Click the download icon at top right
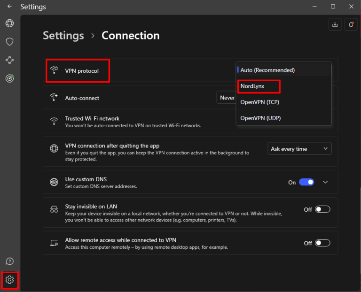 click(x=335, y=25)
